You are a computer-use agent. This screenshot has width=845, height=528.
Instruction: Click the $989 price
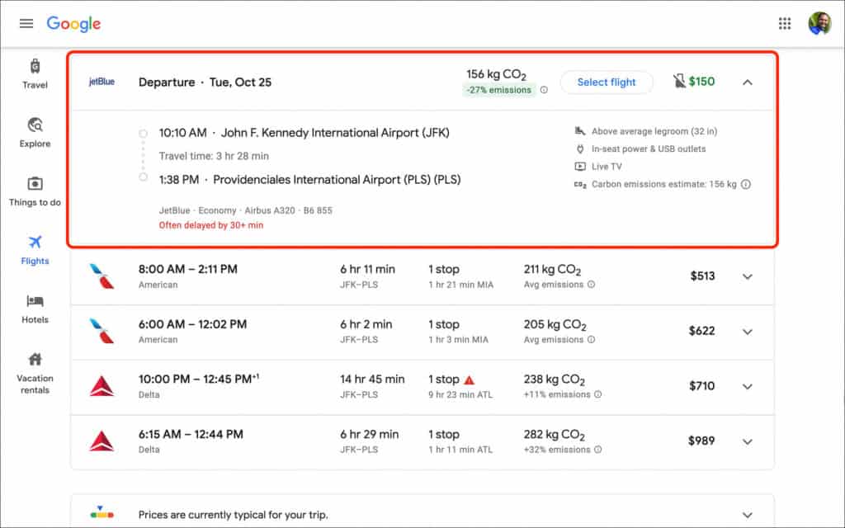tap(701, 441)
